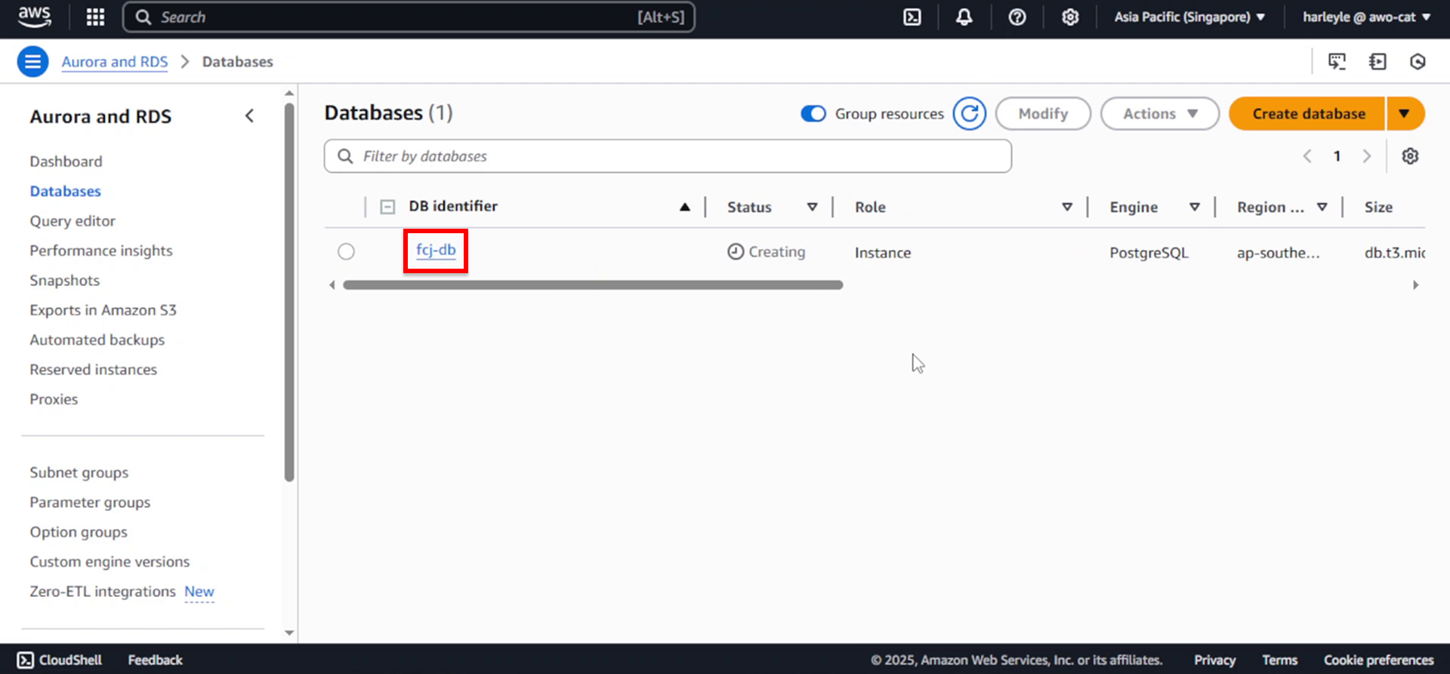
Task: Click Feedback in the footer
Action: tap(155, 660)
